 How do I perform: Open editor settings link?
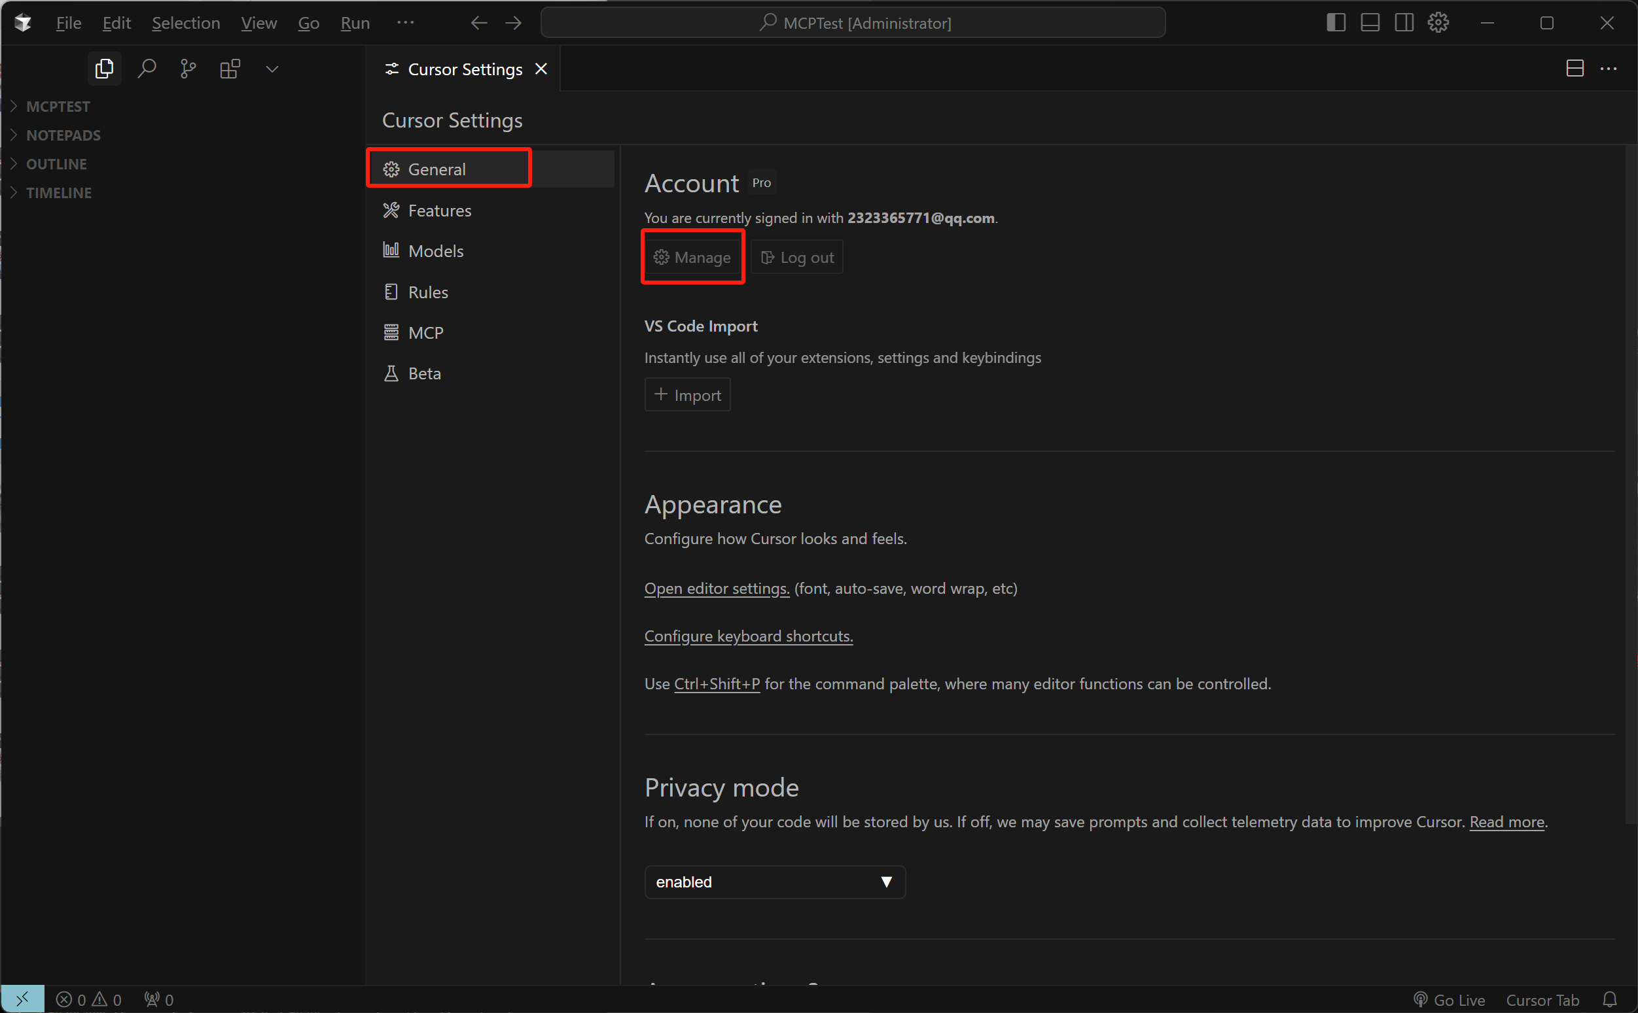(x=717, y=589)
